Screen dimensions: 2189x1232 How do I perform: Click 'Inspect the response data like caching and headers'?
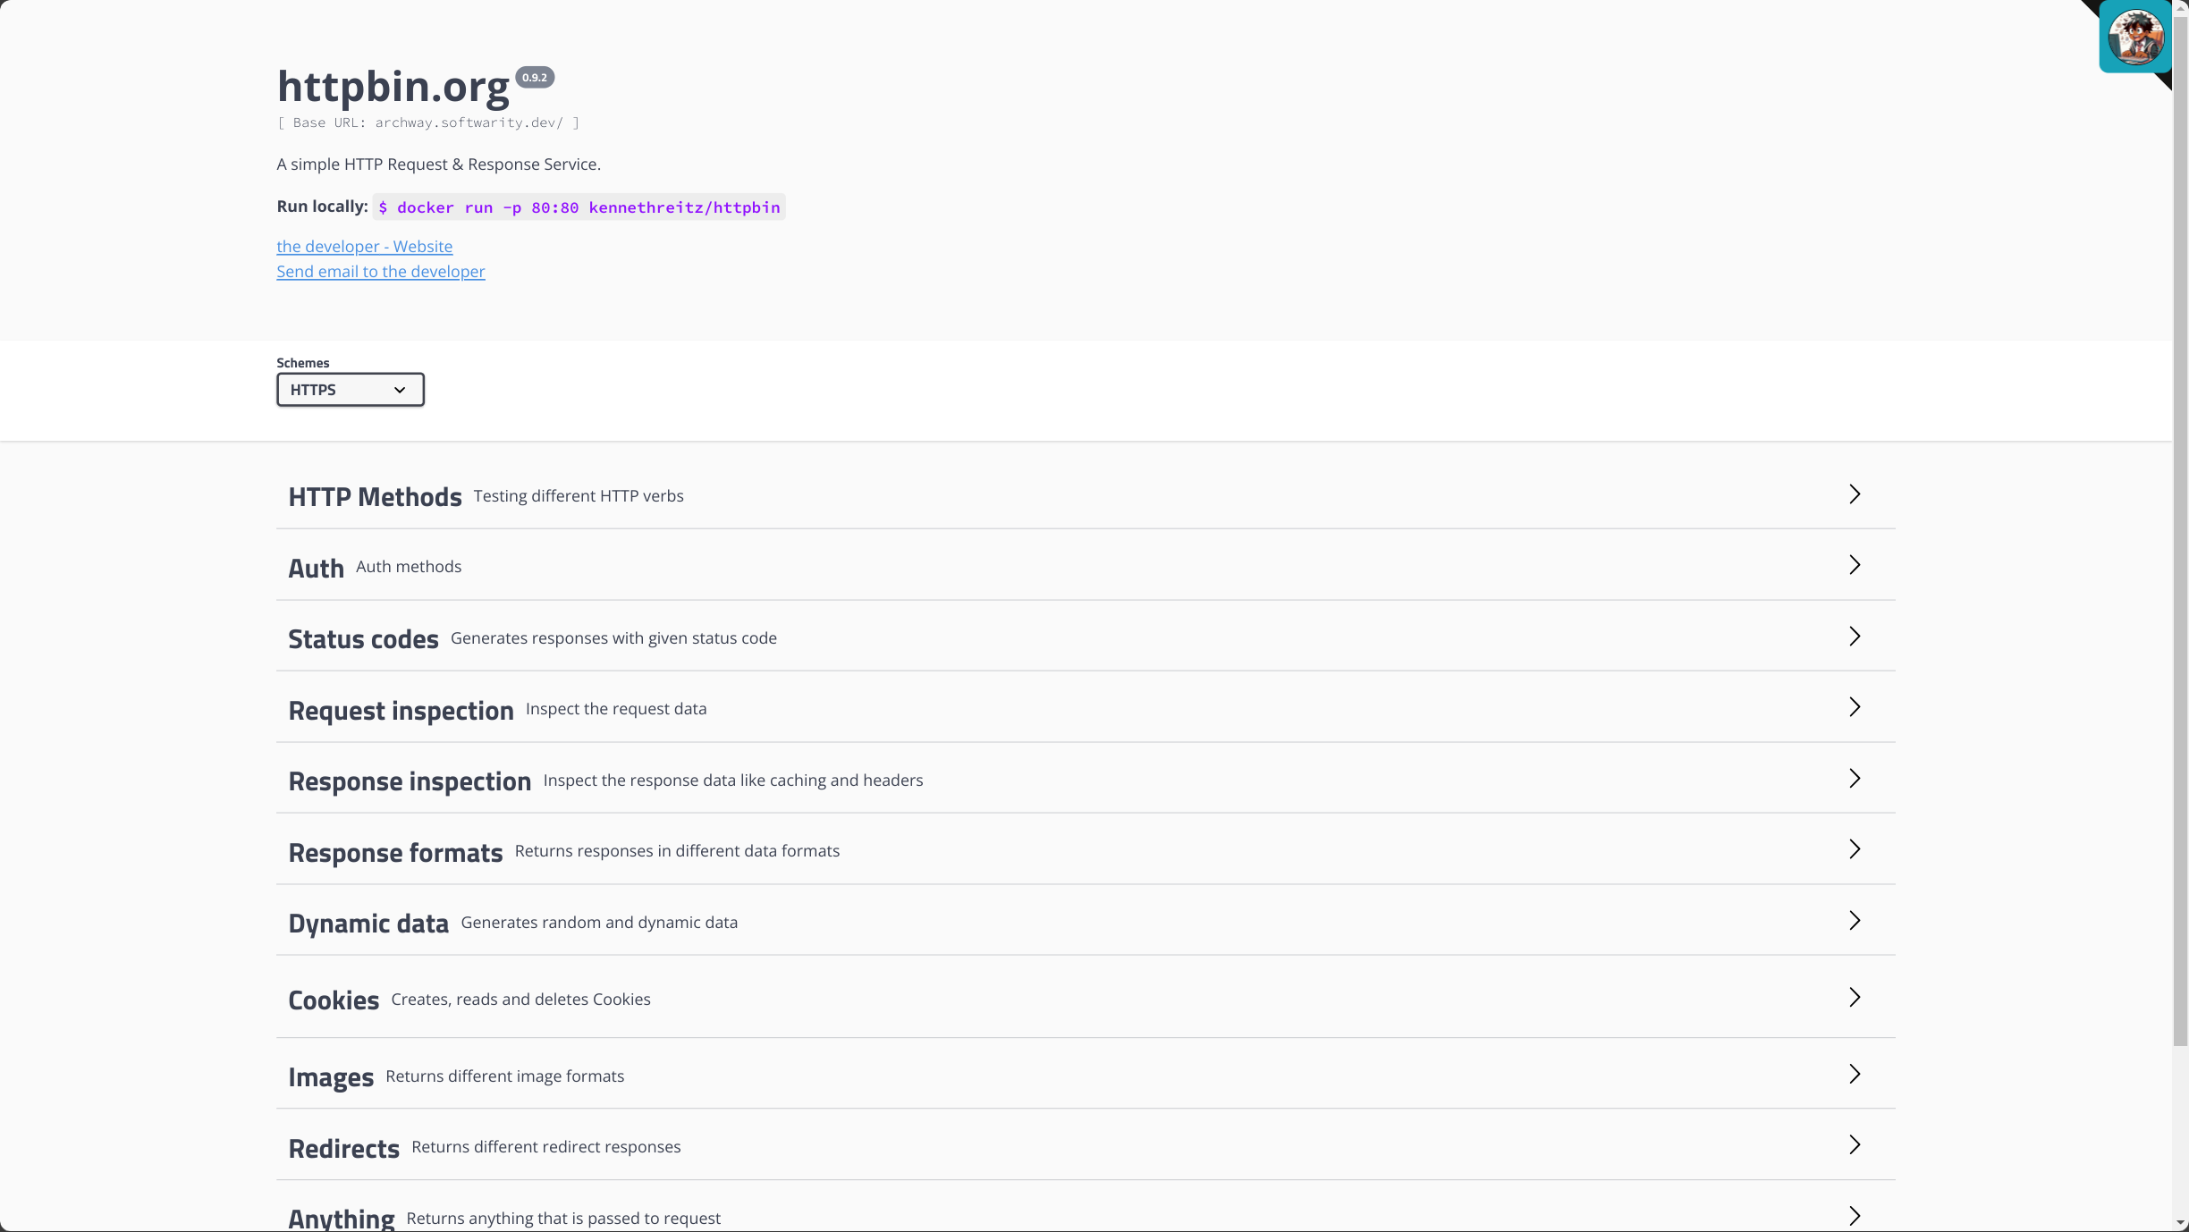coord(733,781)
